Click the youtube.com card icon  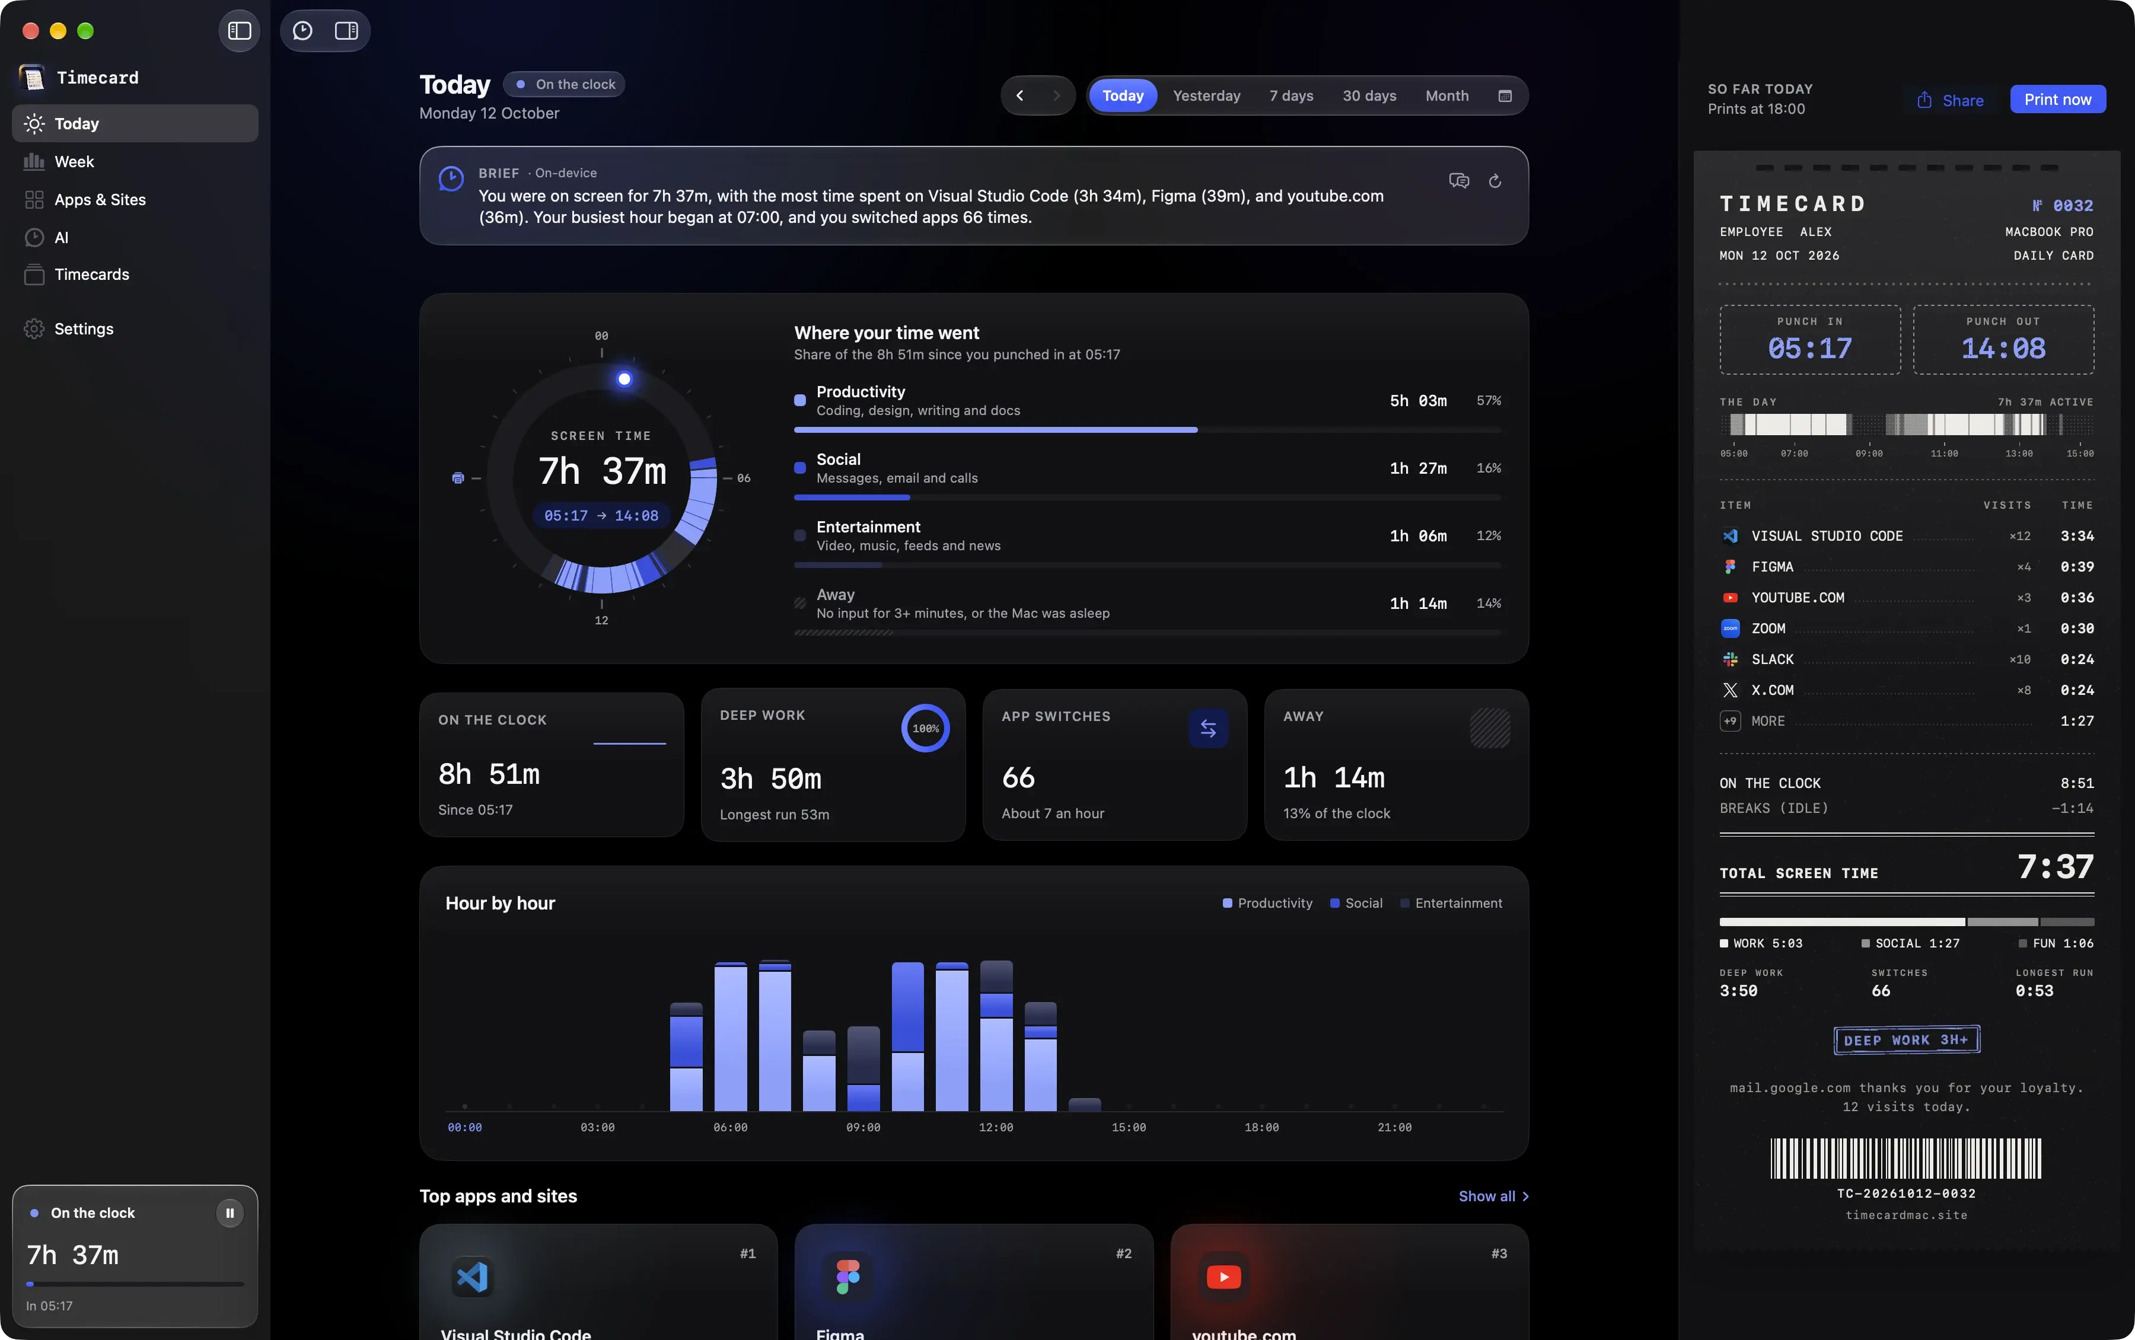(1224, 1276)
